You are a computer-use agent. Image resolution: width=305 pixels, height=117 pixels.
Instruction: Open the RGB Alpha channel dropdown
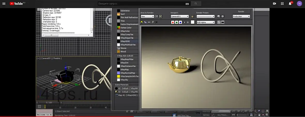click(x=205, y=22)
